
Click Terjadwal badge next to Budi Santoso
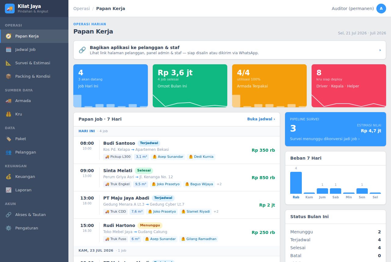(149, 143)
